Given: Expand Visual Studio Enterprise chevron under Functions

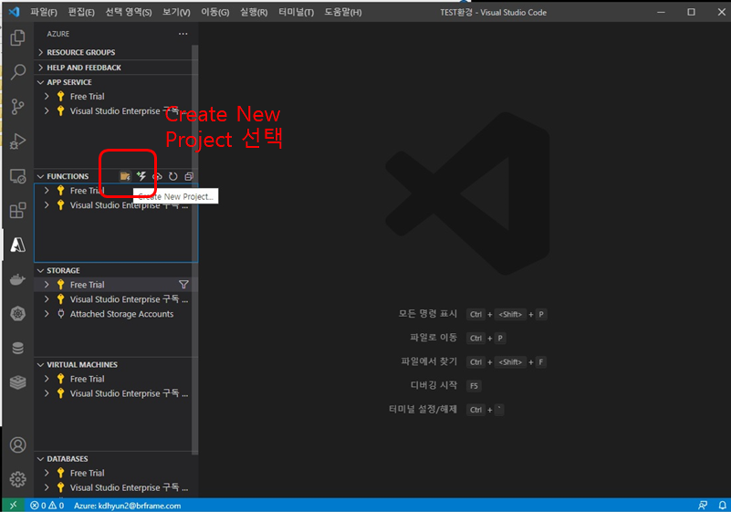Looking at the screenshot, I should coord(47,205).
